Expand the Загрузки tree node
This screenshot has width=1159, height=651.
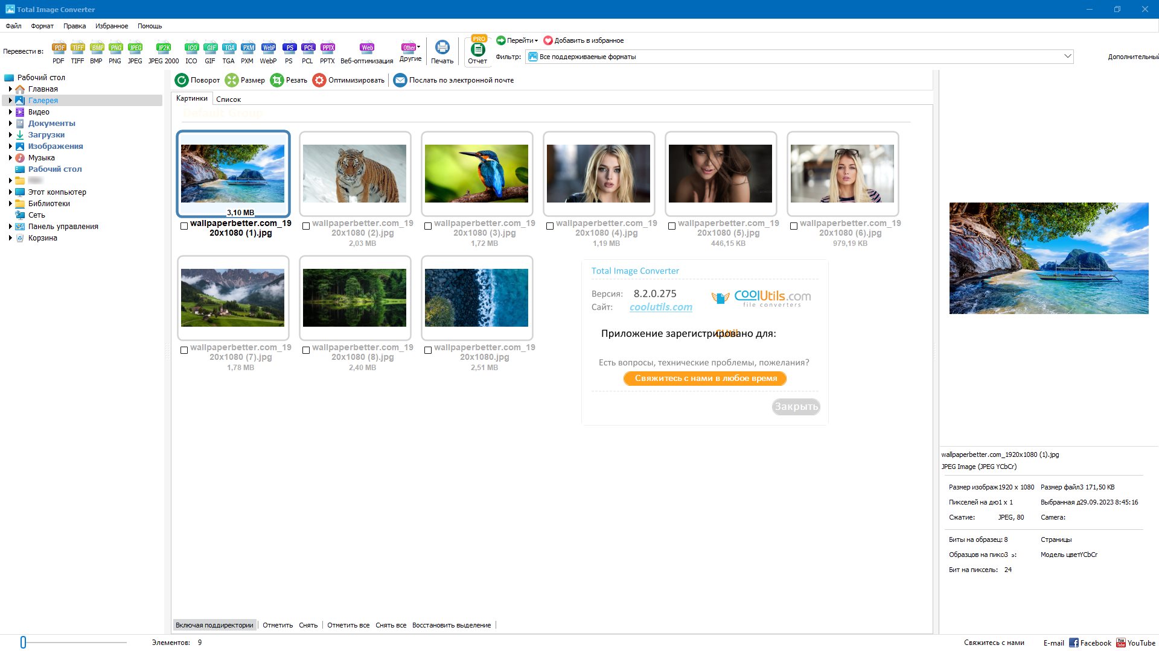10,135
